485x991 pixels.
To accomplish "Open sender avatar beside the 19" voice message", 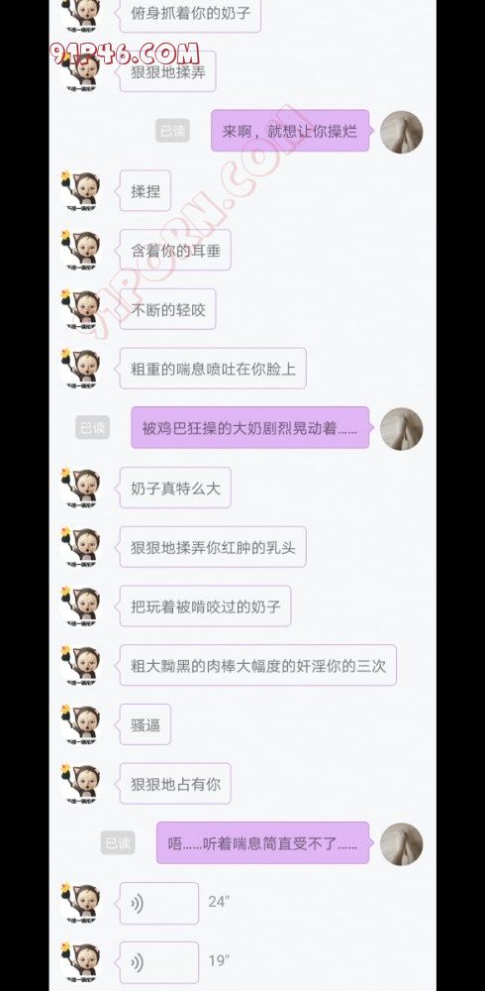I will pyautogui.click(x=80, y=962).
